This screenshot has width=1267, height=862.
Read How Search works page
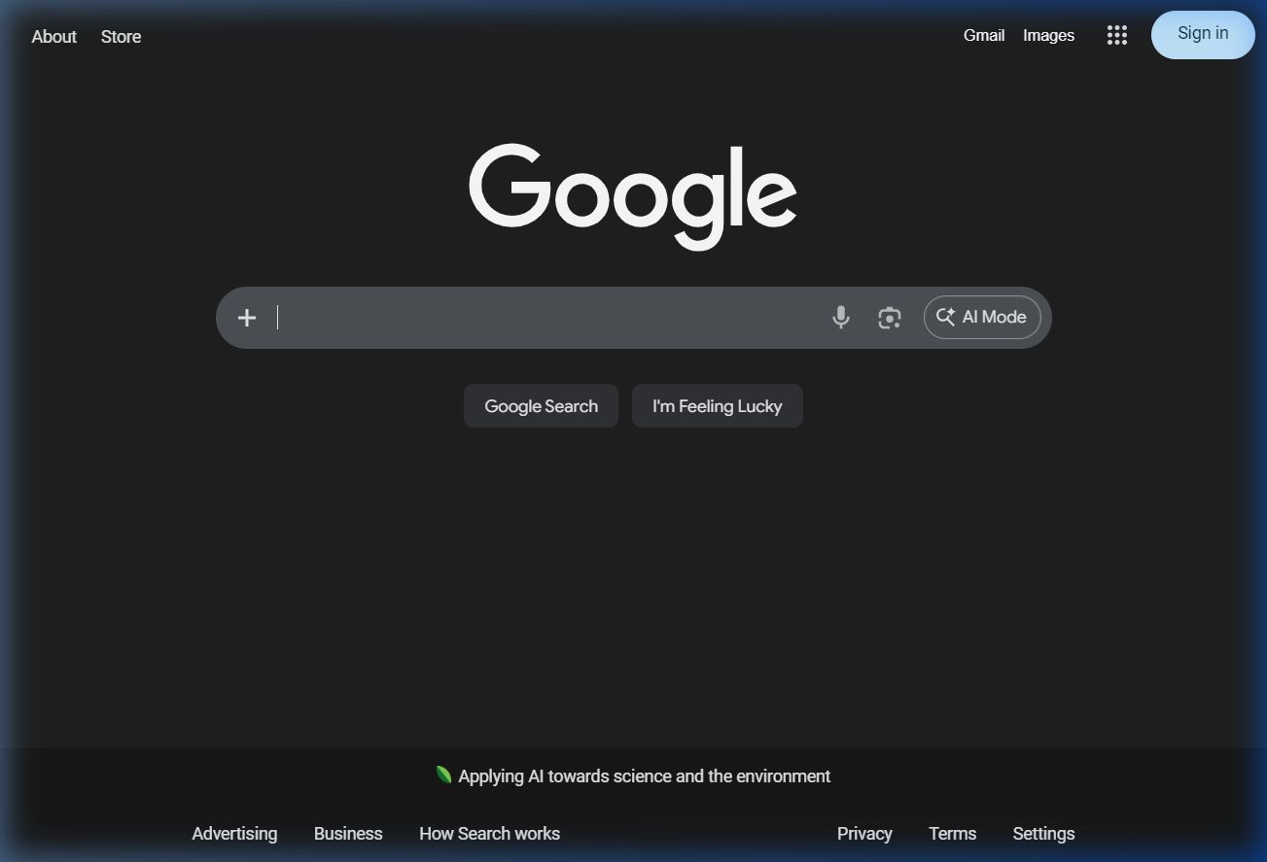489,833
